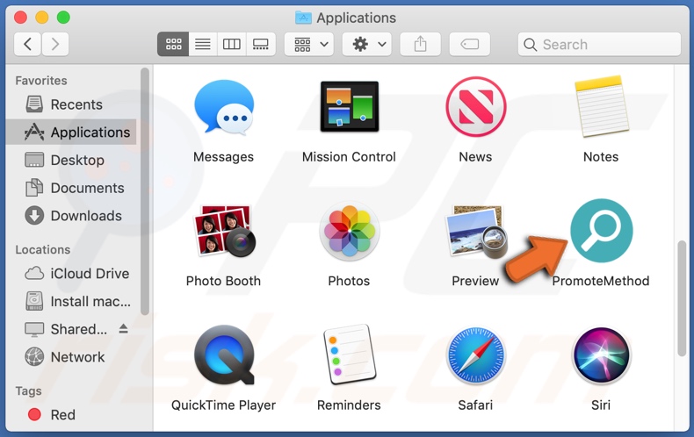Open the Notes app icon

point(601,106)
